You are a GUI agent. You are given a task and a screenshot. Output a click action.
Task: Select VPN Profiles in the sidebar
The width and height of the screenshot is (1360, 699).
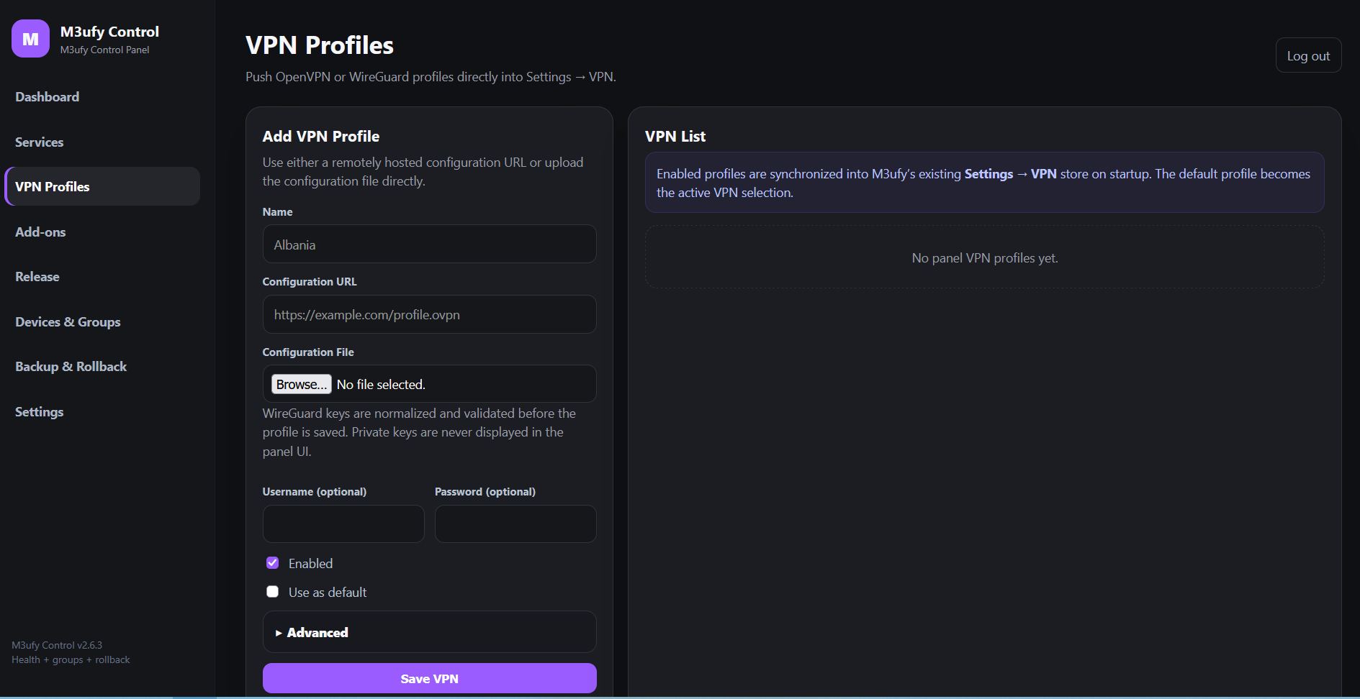point(102,186)
